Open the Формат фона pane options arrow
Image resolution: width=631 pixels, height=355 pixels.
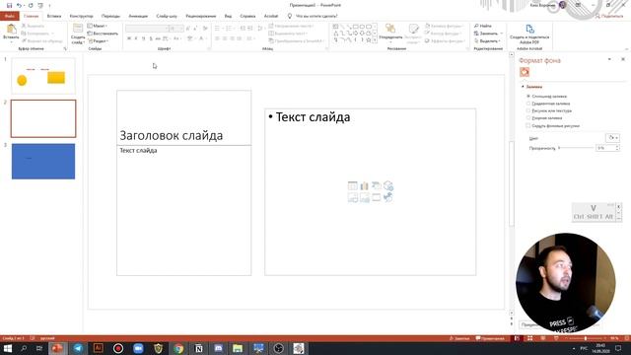[x=609, y=59]
